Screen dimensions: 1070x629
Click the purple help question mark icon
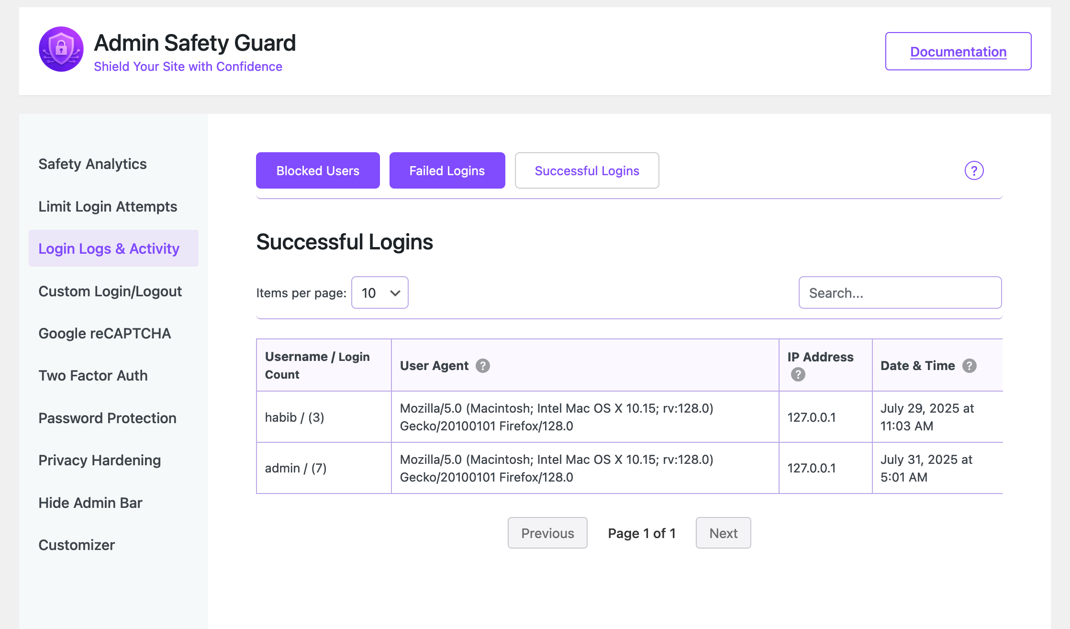click(973, 170)
